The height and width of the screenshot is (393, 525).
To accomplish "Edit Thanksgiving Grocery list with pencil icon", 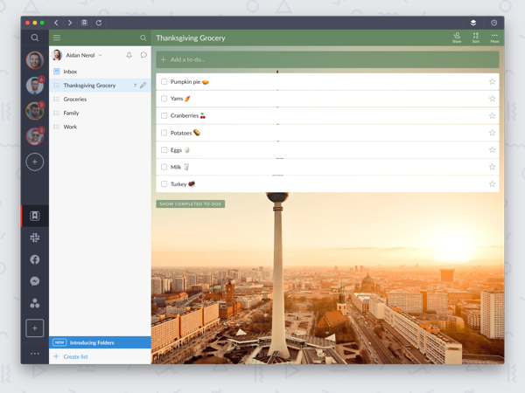I will 143,86.
